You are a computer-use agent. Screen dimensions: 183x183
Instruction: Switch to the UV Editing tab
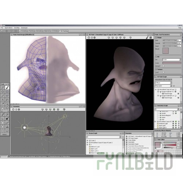click(55, 31)
